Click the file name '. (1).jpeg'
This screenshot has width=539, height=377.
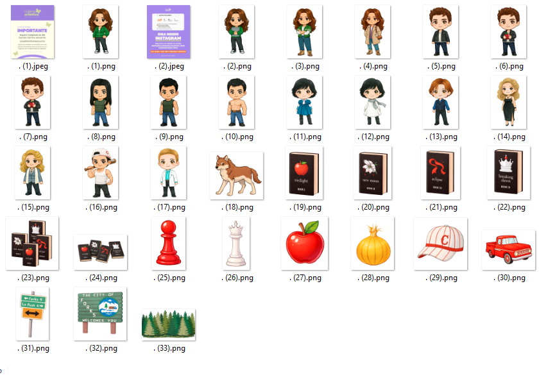coord(33,66)
